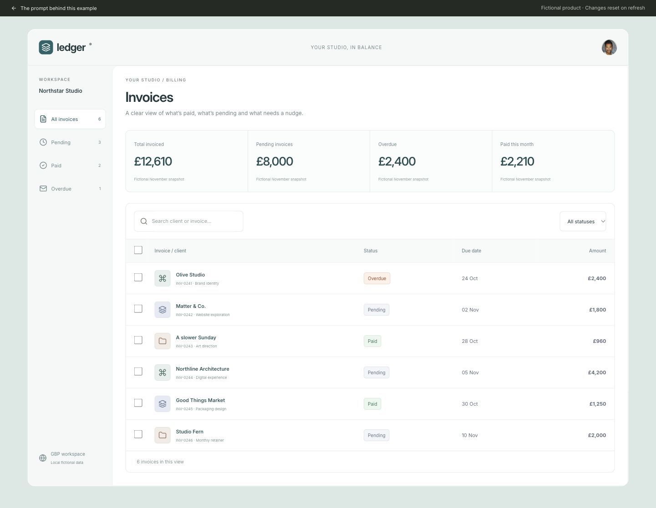The image size is (656, 508).
Task: Open the Overdue sidebar view
Action: pyautogui.click(x=70, y=189)
